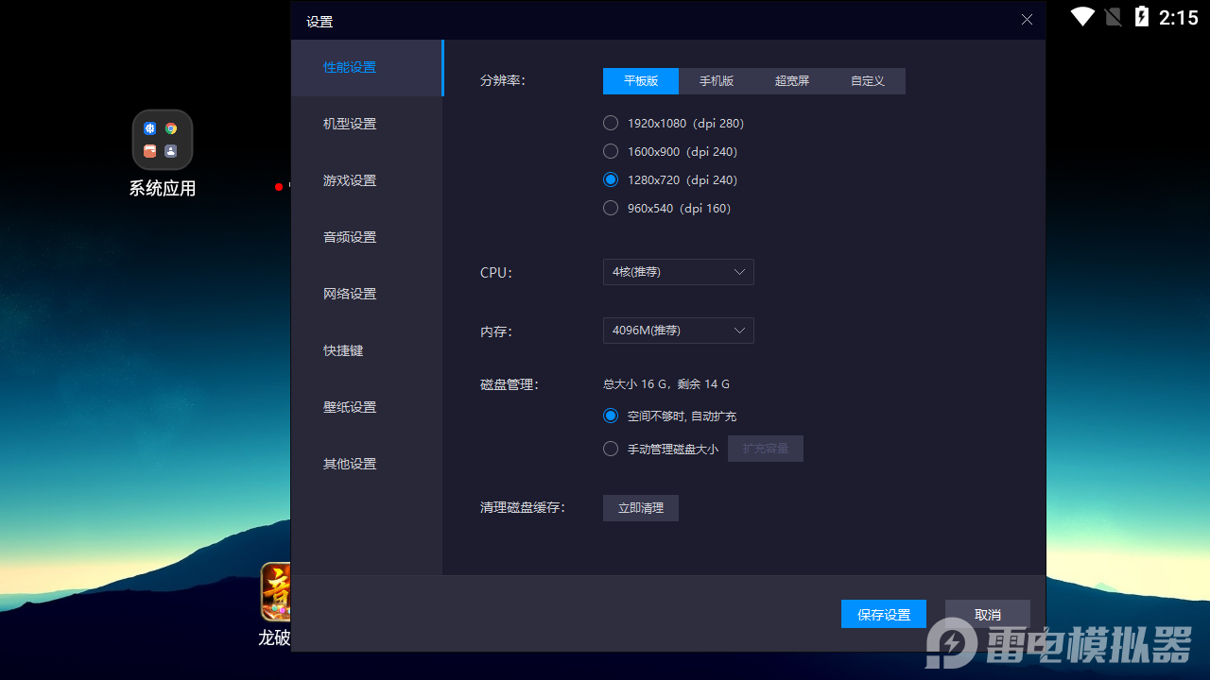
Task: Switch to the 平板版 resolution tab
Action: (641, 81)
